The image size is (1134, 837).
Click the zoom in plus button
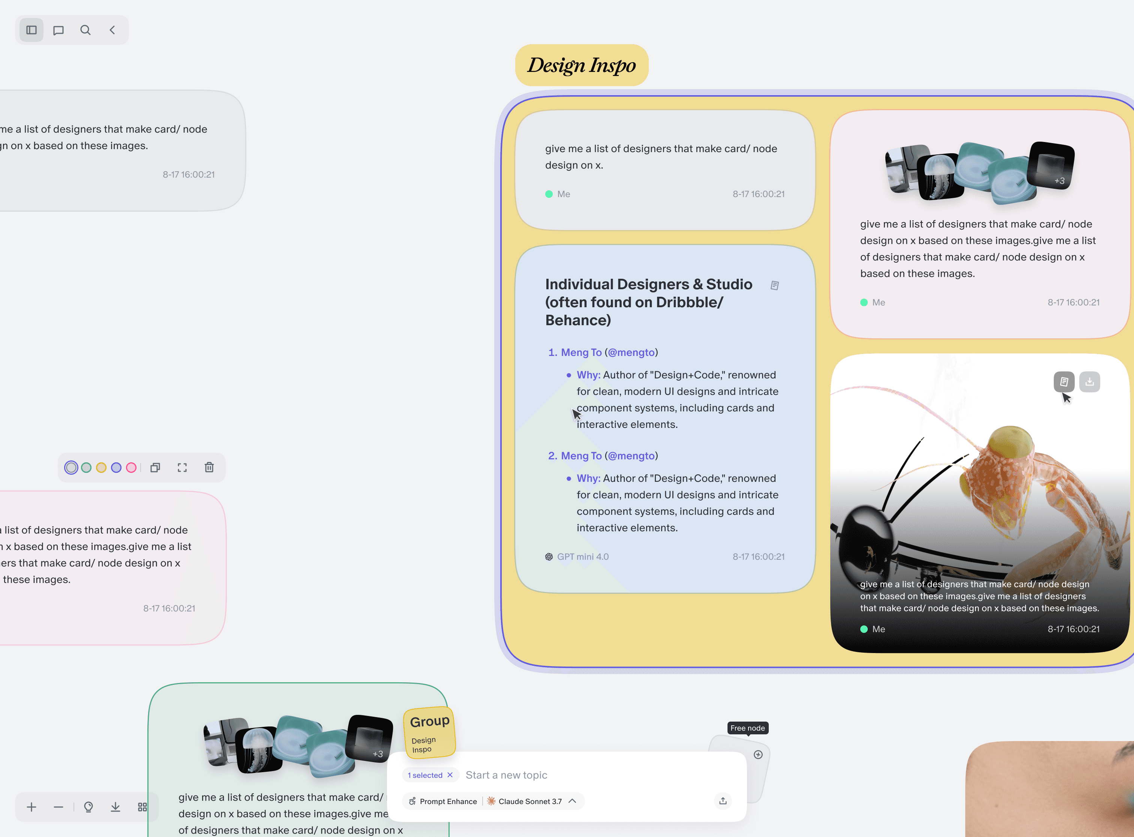[x=31, y=807]
